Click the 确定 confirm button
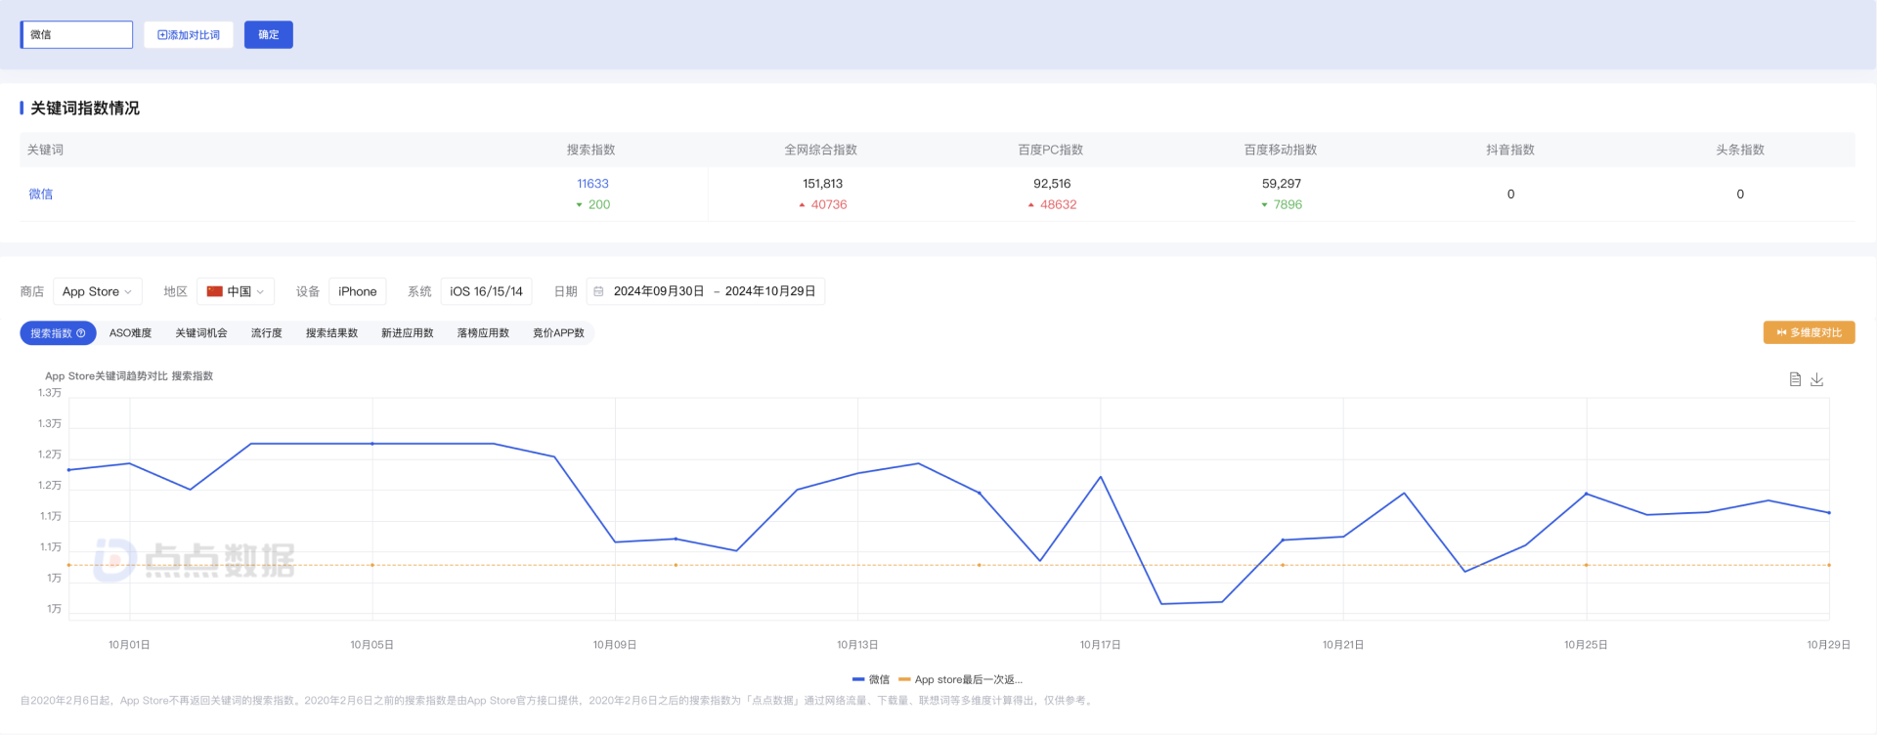1877x735 pixels. coord(269,34)
